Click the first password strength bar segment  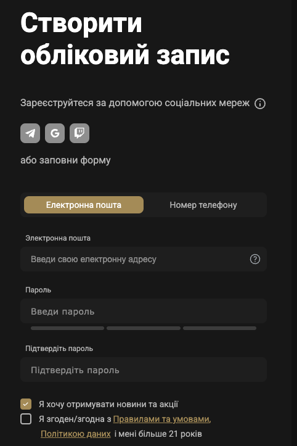67,328
